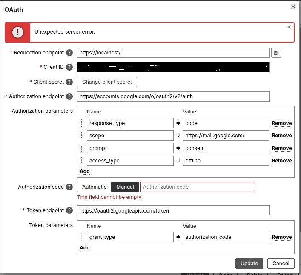The image size is (301, 275).
Task: Show help for Client secret
Action: coord(69,82)
